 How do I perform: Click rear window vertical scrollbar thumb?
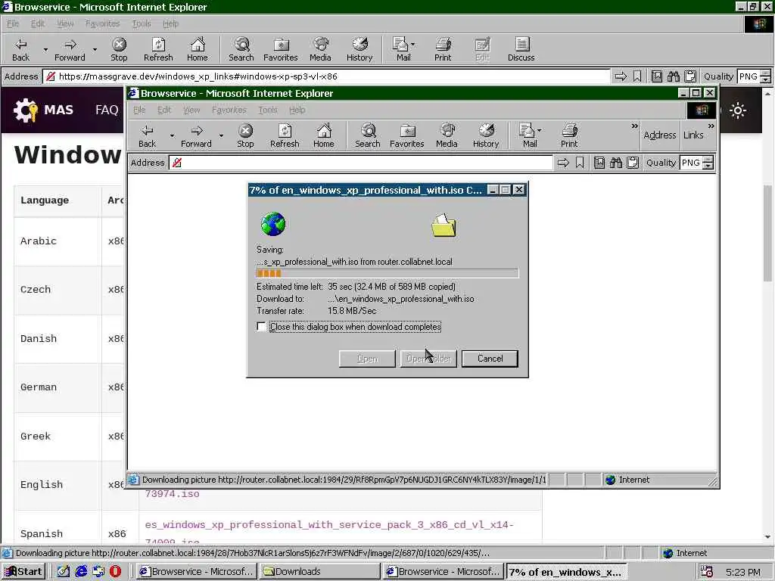click(x=767, y=233)
